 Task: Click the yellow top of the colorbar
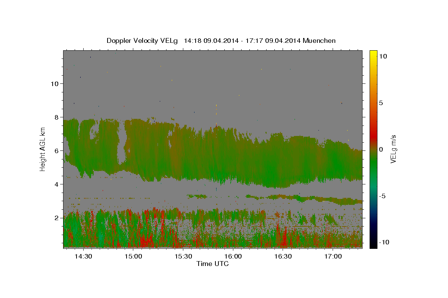tap(373, 54)
